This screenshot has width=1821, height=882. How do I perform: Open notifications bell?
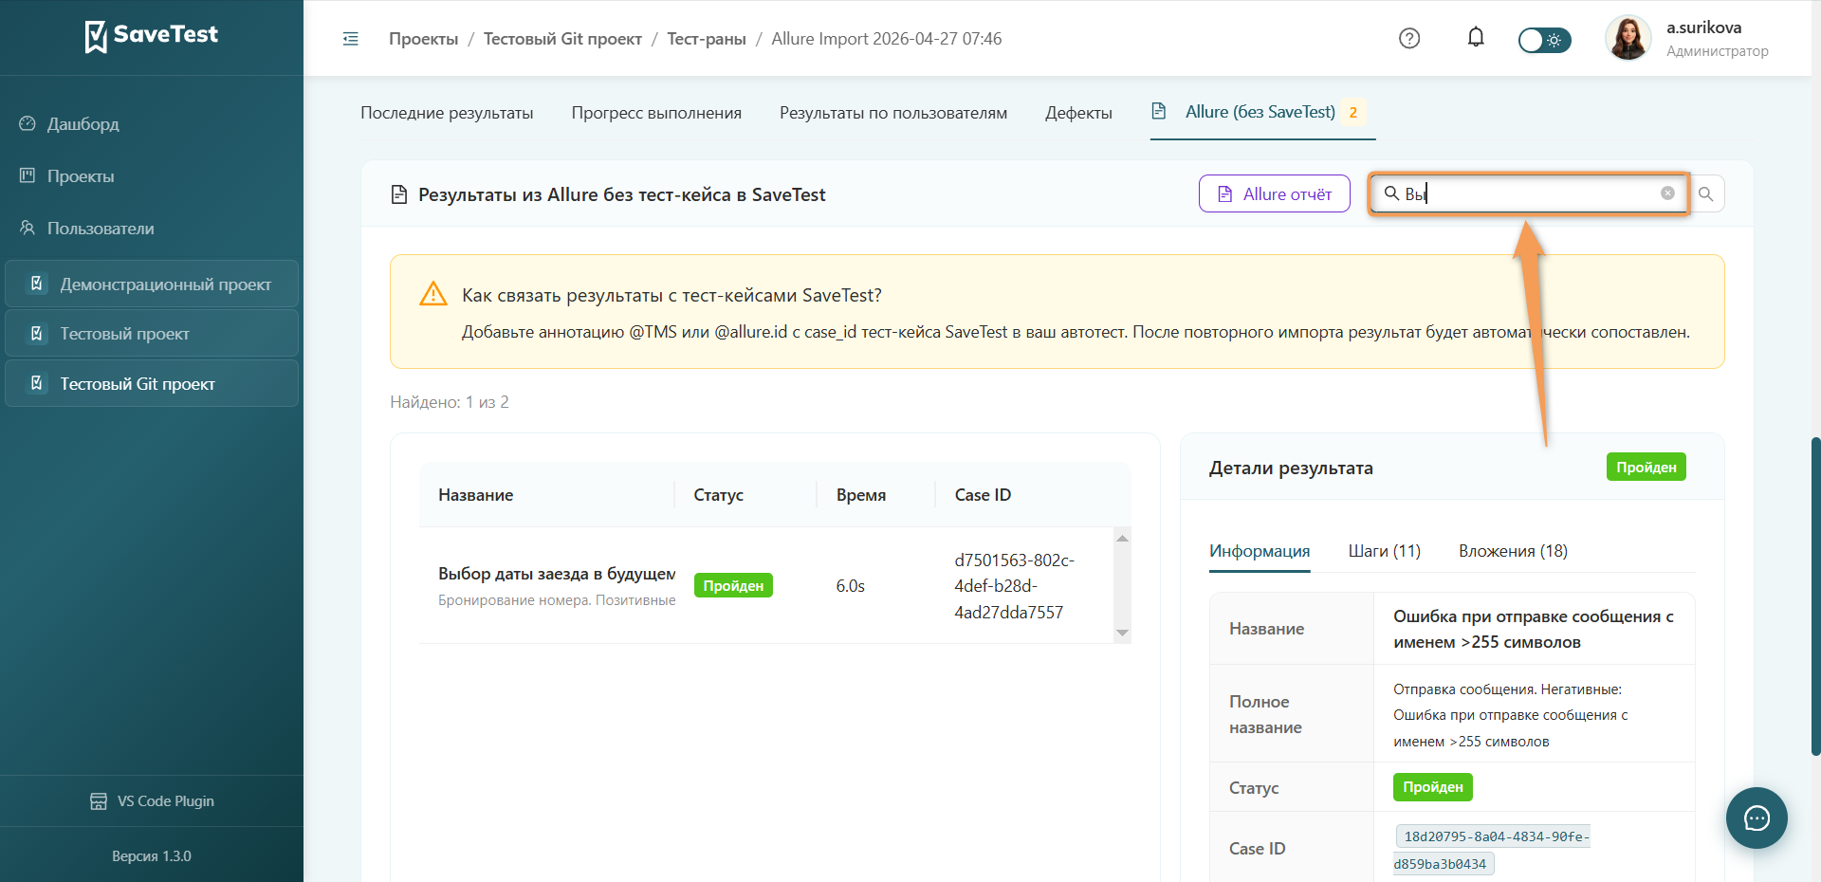tap(1476, 38)
